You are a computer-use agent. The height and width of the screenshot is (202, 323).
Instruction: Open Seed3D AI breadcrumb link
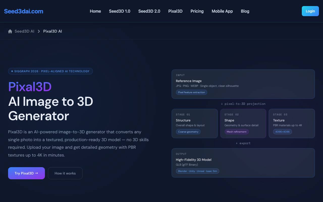(24, 31)
